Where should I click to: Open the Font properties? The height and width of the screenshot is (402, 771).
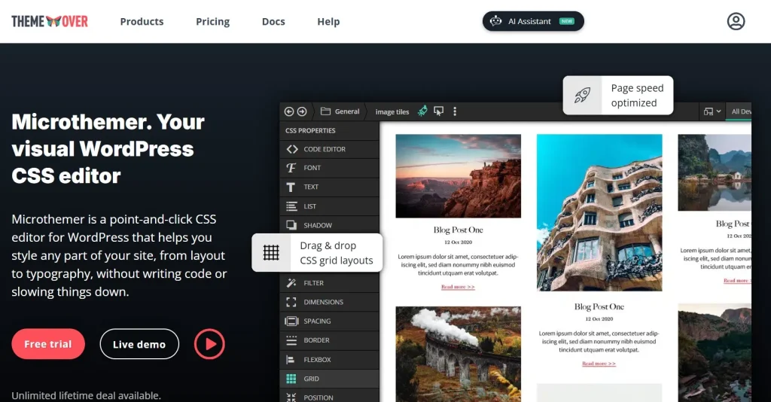(330, 168)
